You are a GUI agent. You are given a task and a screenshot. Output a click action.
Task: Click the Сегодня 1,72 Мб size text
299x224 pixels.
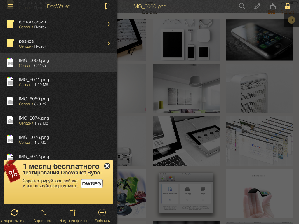33,123
